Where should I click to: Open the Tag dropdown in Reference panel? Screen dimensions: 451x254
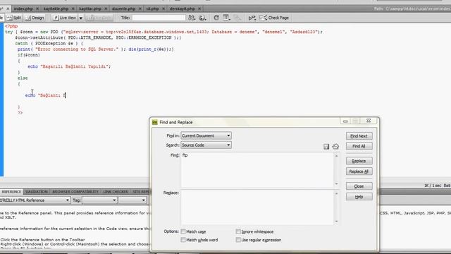pos(99,200)
